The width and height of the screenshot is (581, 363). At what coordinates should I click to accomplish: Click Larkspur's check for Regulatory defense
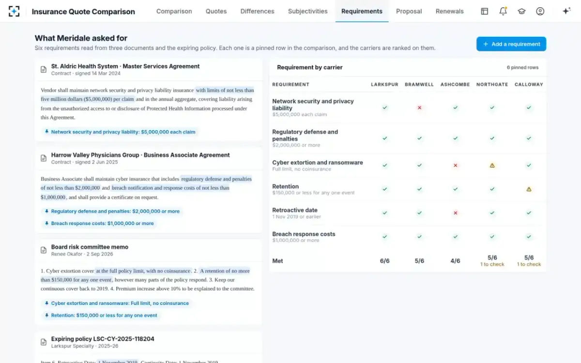click(384, 138)
